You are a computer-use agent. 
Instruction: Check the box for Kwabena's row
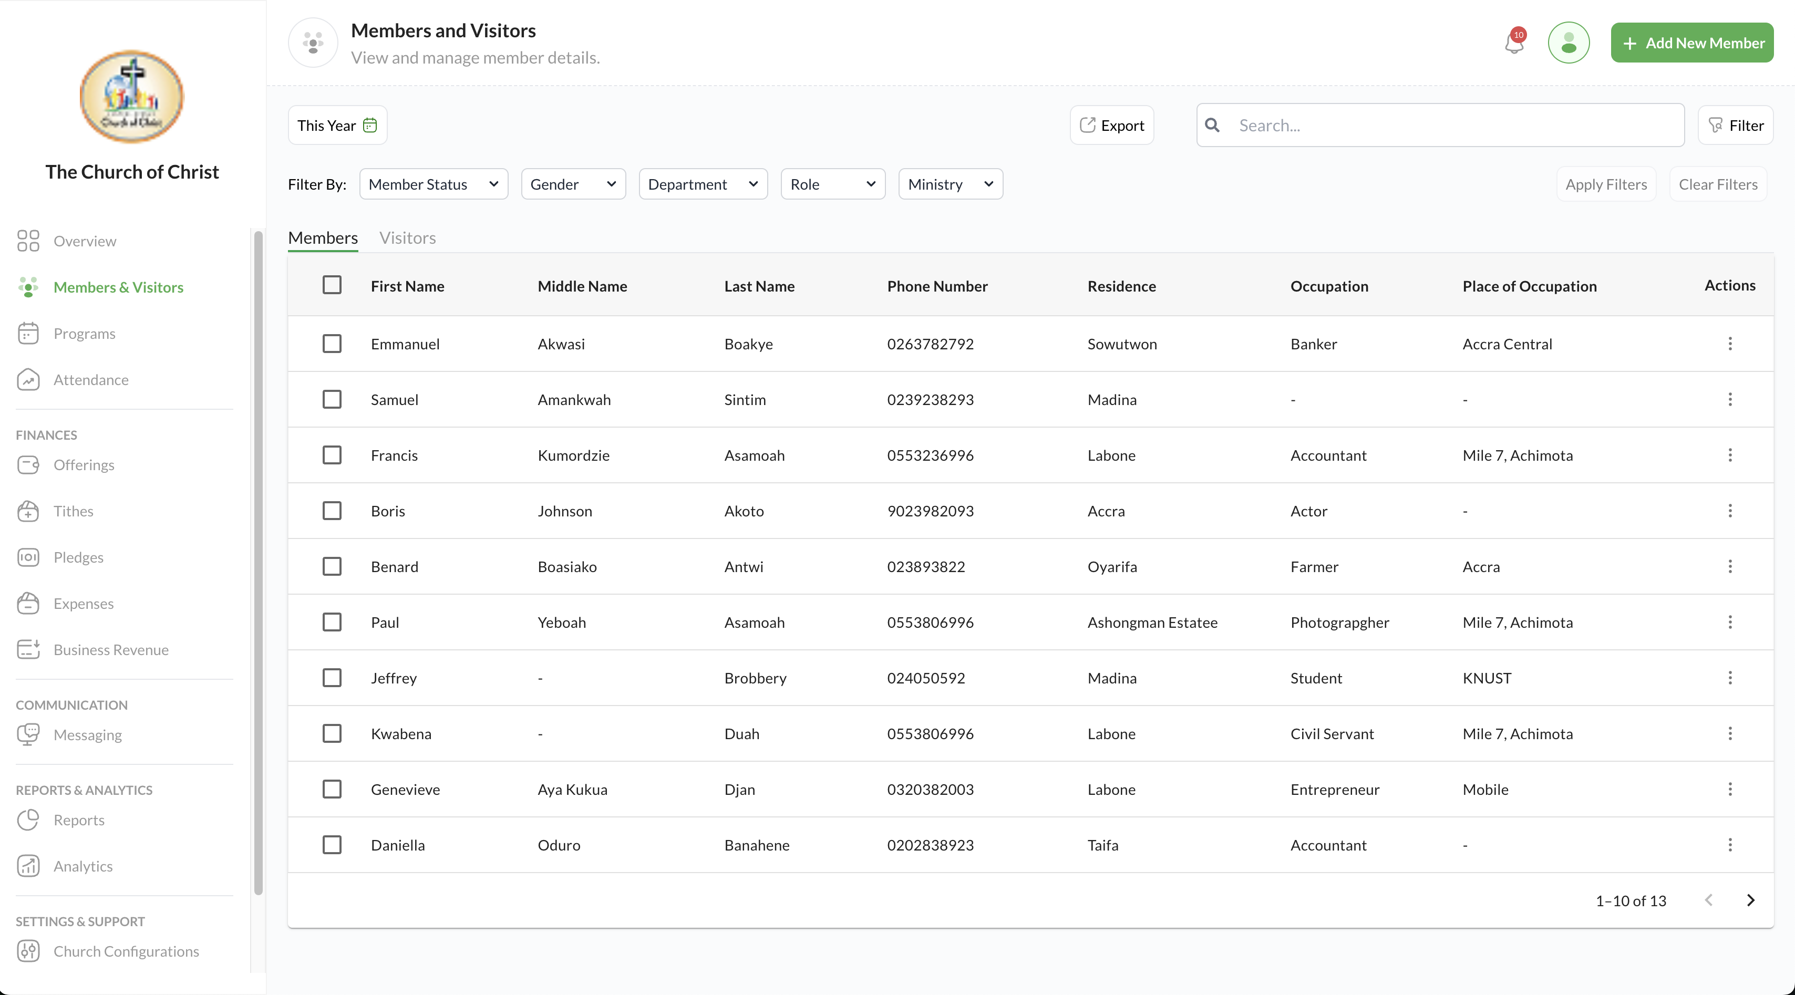click(x=332, y=734)
